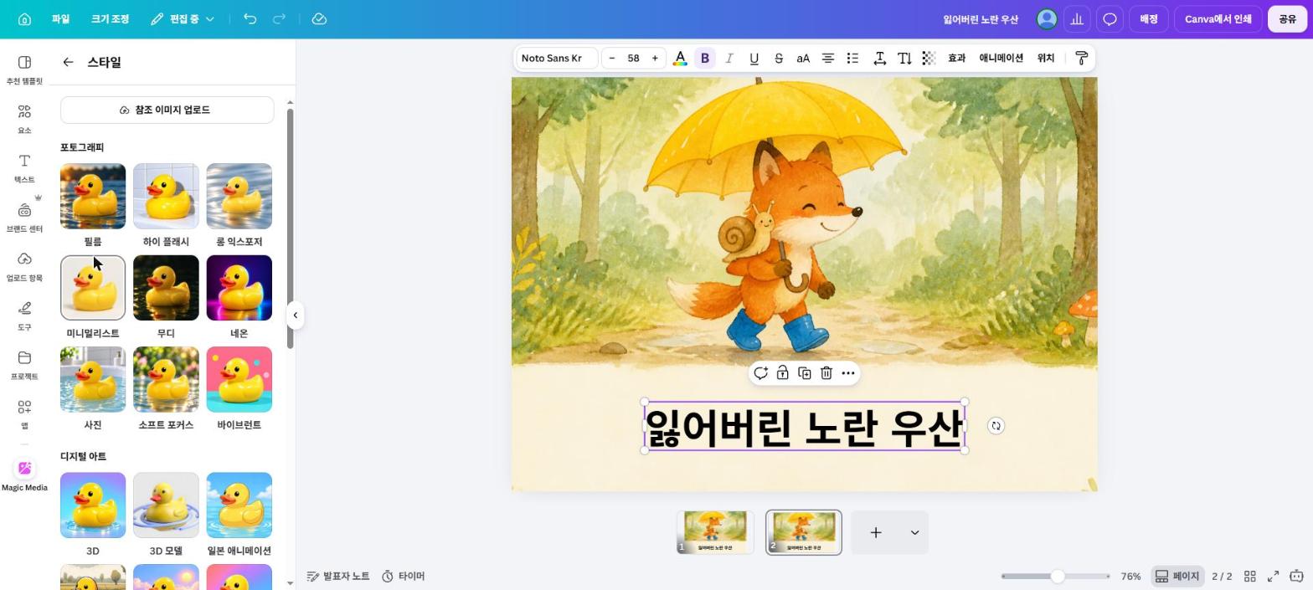Decrease font size with minus button

612,58
